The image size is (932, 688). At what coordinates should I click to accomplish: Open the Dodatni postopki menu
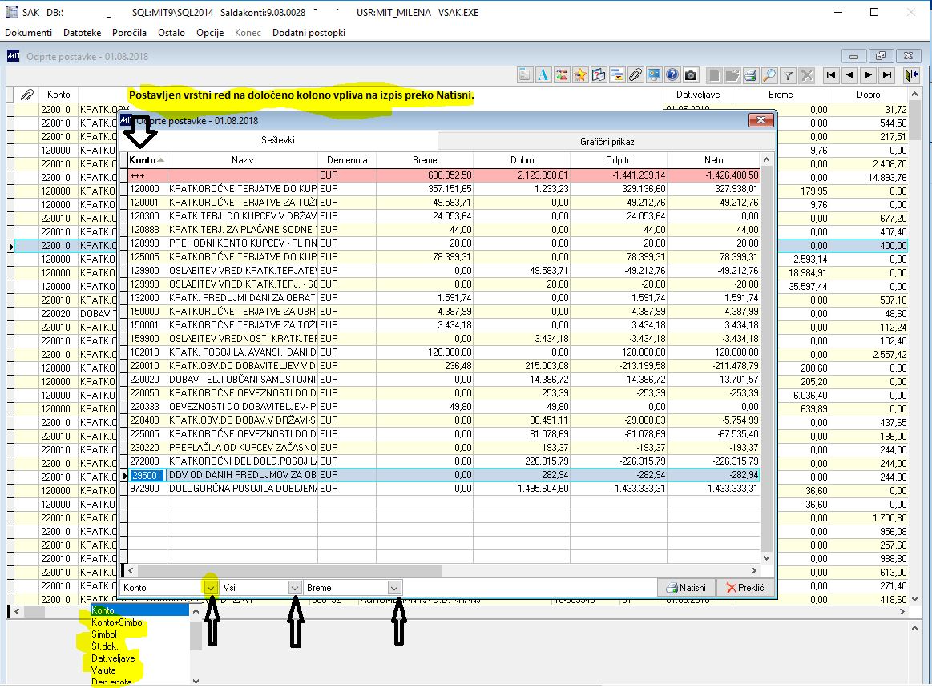coord(309,33)
